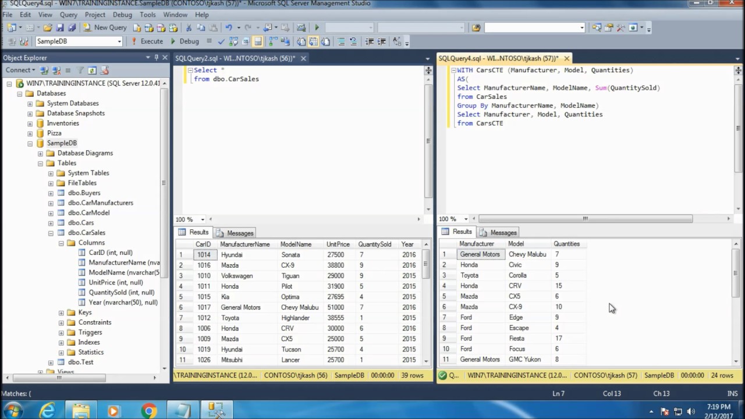Image resolution: width=745 pixels, height=419 pixels.
Task: Click the Find in Files folder icon
Action: coord(476,27)
